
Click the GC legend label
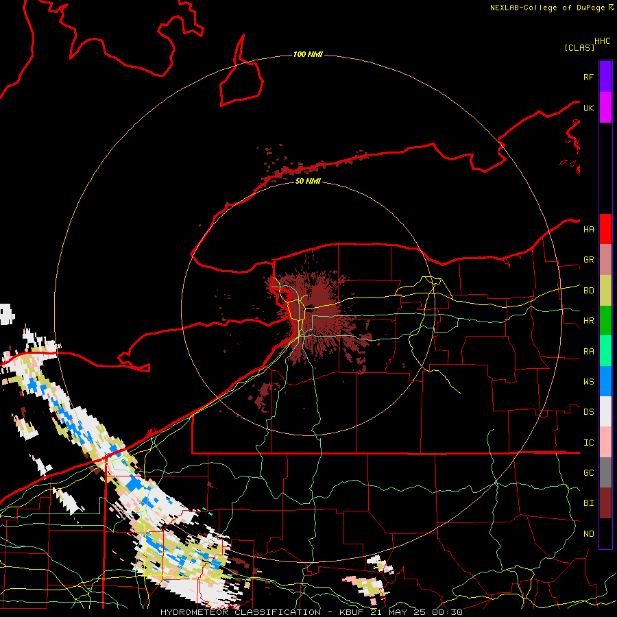click(589, 472)
